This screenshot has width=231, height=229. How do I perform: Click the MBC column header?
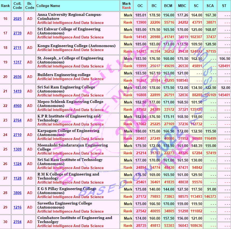pos(182,6)
